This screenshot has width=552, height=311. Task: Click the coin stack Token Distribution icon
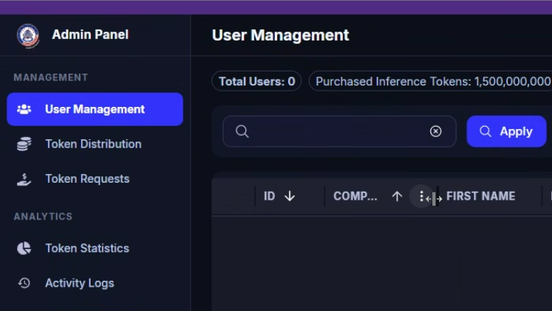coord(24,144)
